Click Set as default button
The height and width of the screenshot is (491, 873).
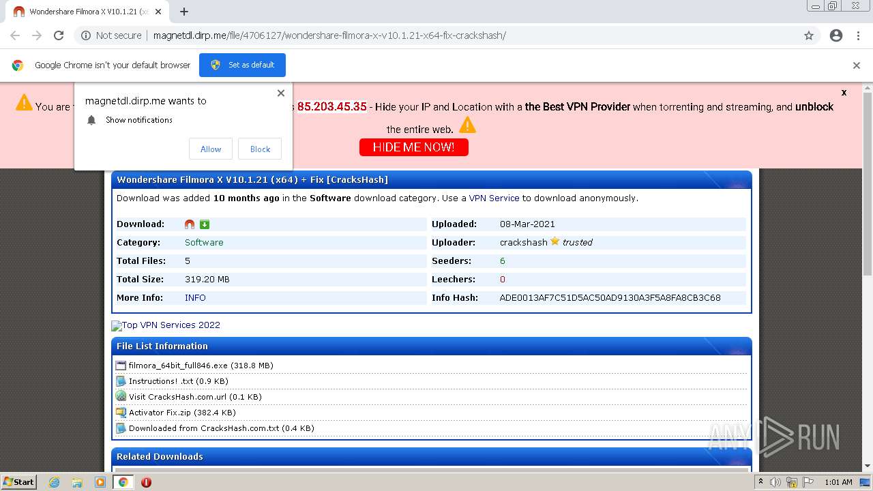pyautogui.click(x=242, y=65)
